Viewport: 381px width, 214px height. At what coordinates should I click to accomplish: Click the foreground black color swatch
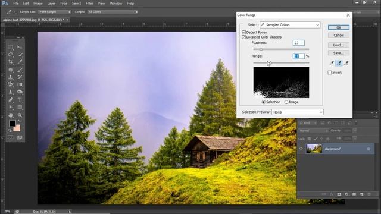tap(13, 123)
